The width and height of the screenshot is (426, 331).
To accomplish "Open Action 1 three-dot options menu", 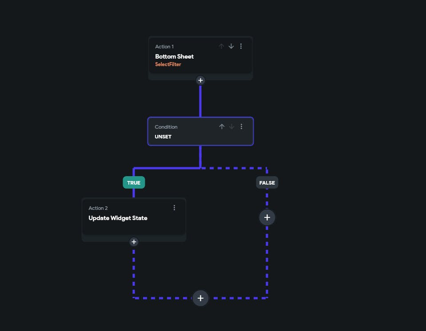I will click(241, 47).
